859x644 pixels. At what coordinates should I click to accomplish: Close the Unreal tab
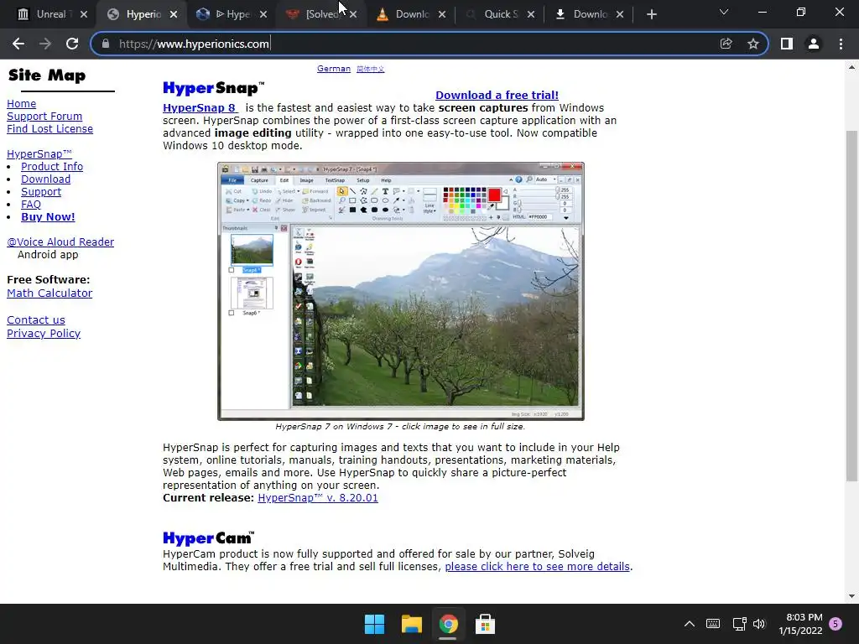(84, 14)
